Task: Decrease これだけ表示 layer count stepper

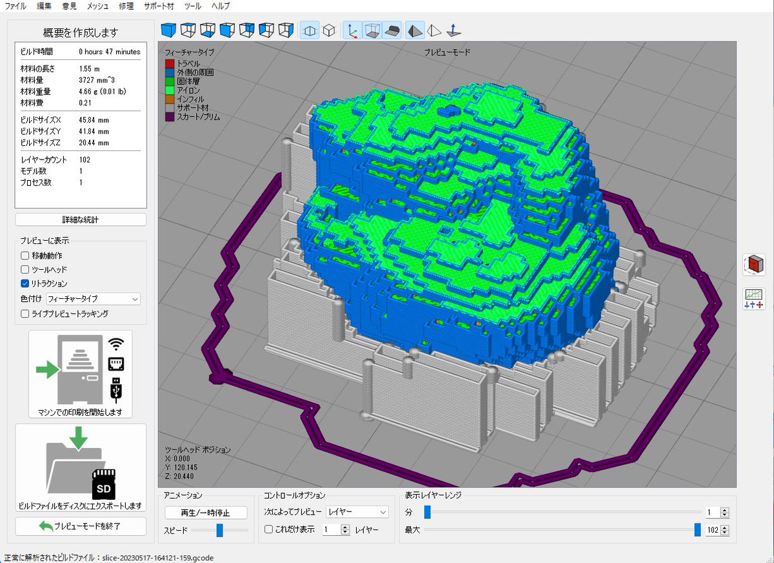Action: 344,533
